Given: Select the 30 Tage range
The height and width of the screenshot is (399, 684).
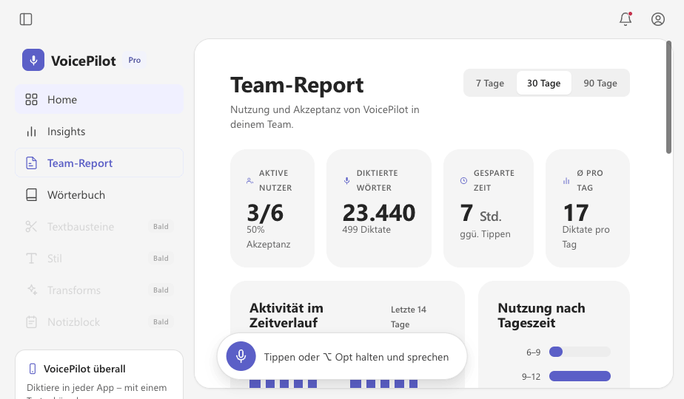Looking at the screenshot, I should 544,83.
